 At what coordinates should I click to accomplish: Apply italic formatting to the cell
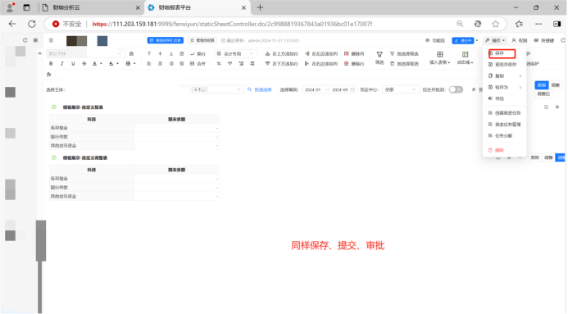coord(62,64)
